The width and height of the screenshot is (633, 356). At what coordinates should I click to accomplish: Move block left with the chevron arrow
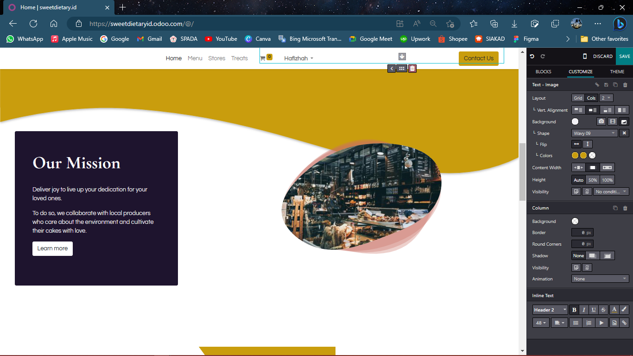[x=392, y=69]
